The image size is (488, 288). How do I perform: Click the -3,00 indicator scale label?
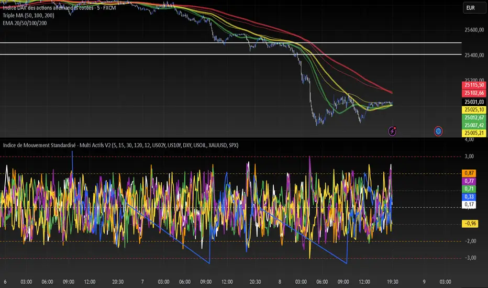click(470, 258)
